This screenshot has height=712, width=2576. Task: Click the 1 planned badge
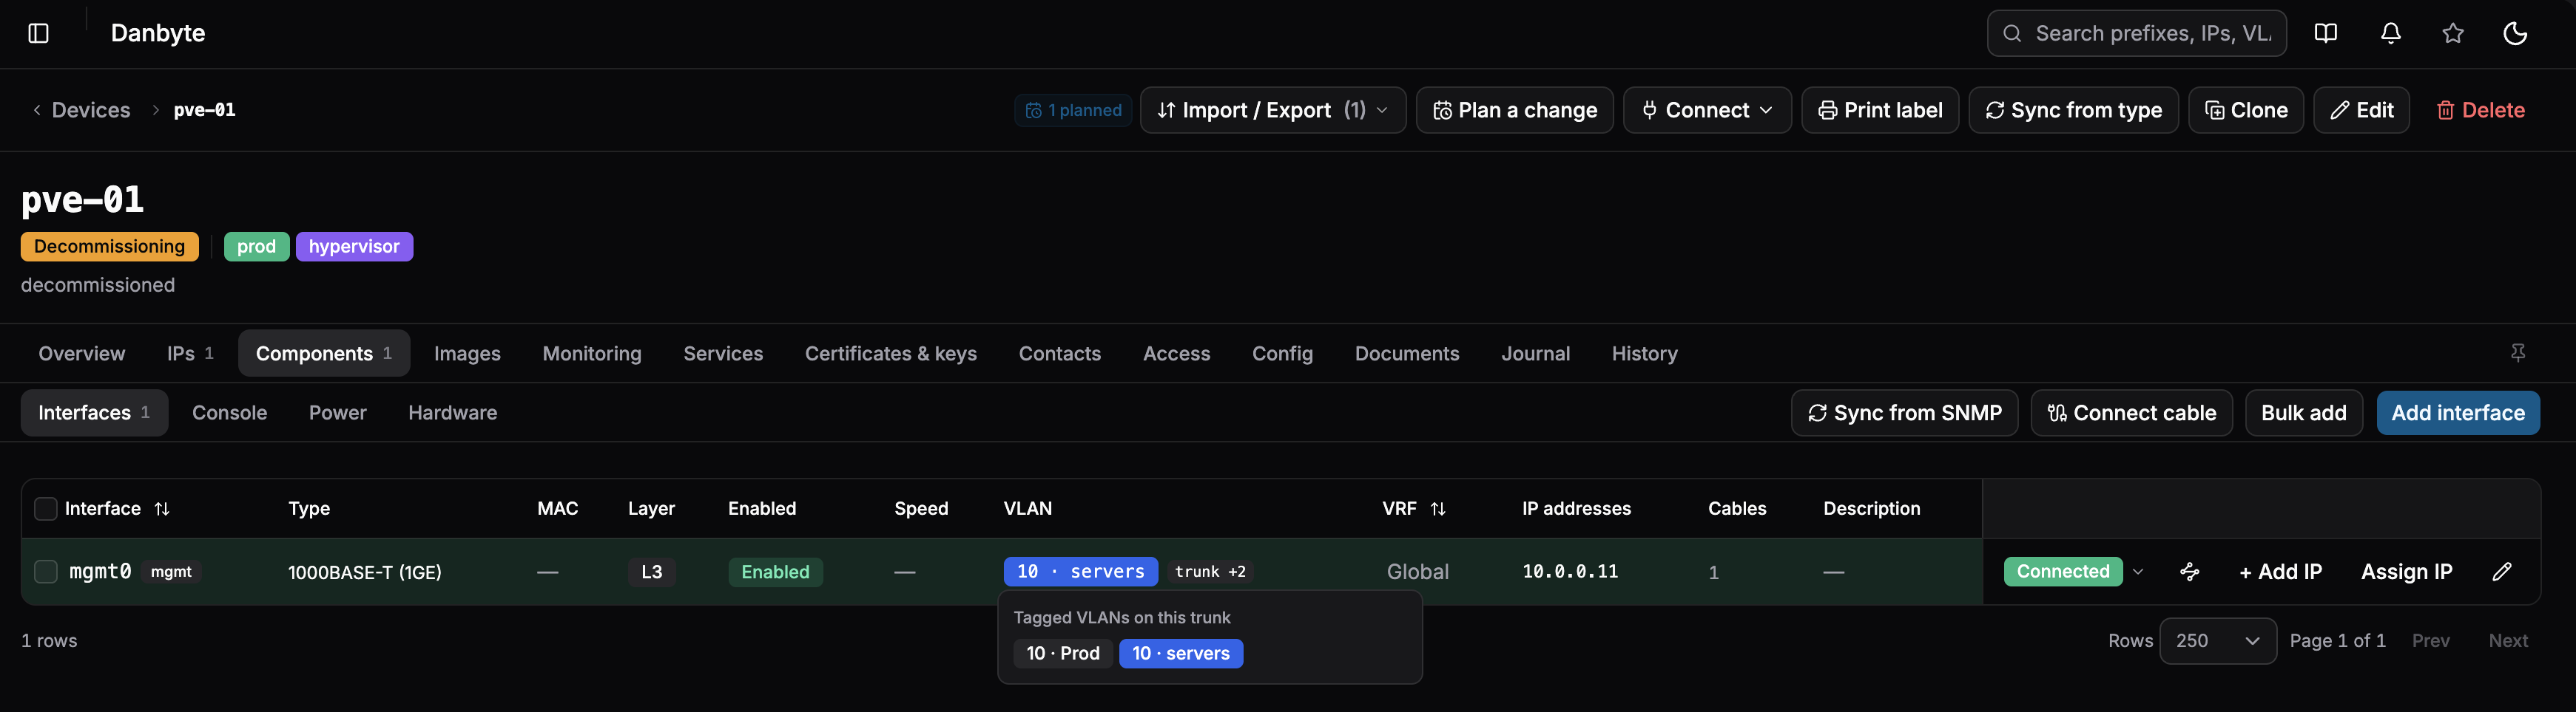(1073, 110)
